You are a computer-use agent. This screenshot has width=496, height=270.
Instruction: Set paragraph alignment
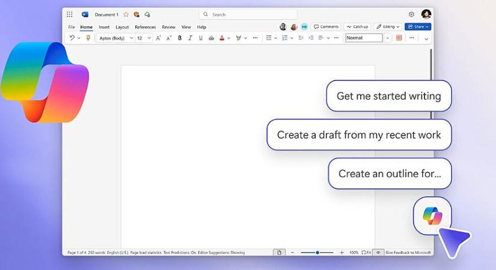[x=321, y=38]
